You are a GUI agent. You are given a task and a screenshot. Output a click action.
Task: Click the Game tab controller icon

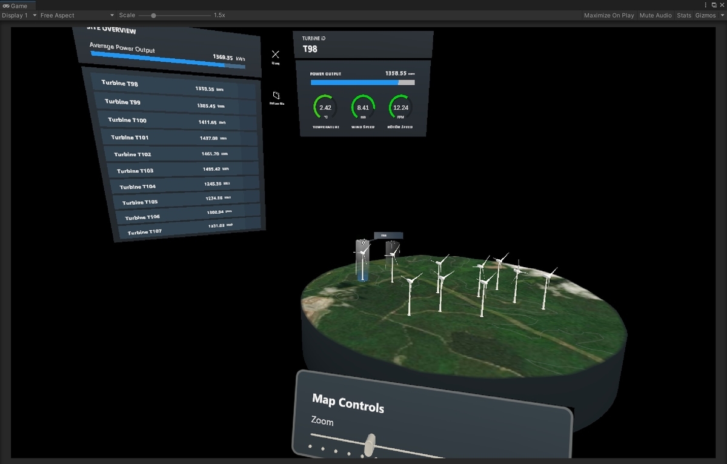[x=6, y=5]
